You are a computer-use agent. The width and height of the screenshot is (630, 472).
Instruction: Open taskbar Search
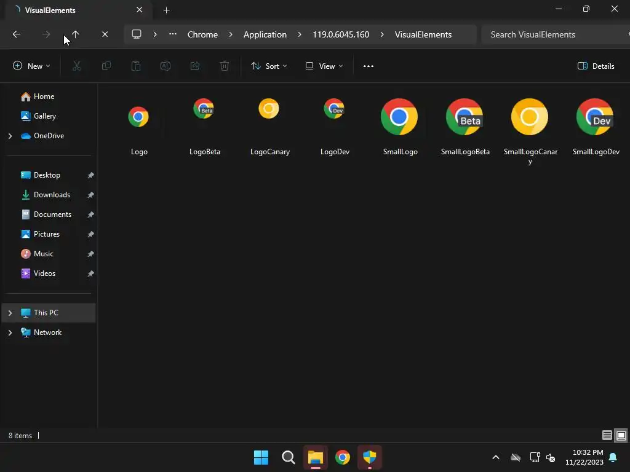coord(288,457)
